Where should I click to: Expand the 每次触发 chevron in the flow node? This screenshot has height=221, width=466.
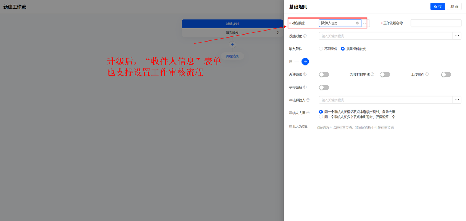(279, 33)
